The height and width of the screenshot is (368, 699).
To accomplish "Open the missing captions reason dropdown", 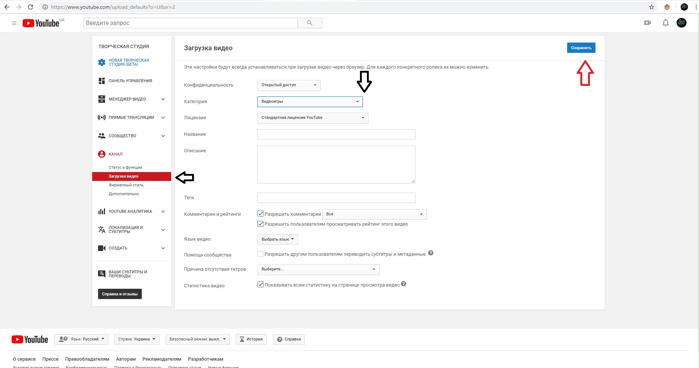I will [x=318, y=269].
